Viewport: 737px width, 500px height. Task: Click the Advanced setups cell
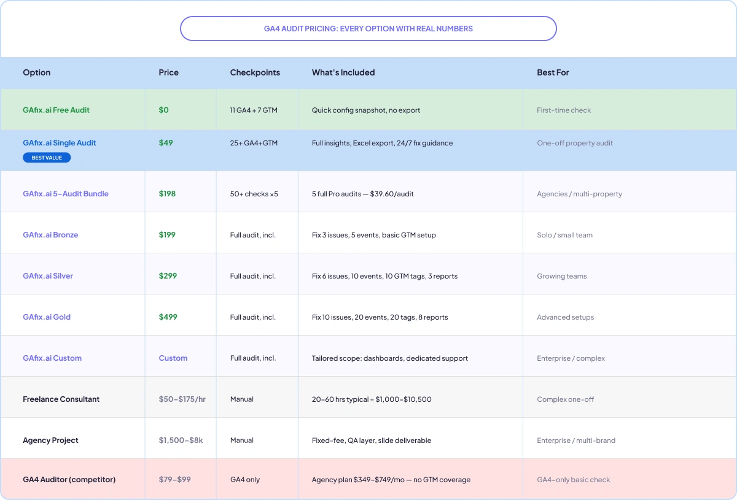point(565,317)
